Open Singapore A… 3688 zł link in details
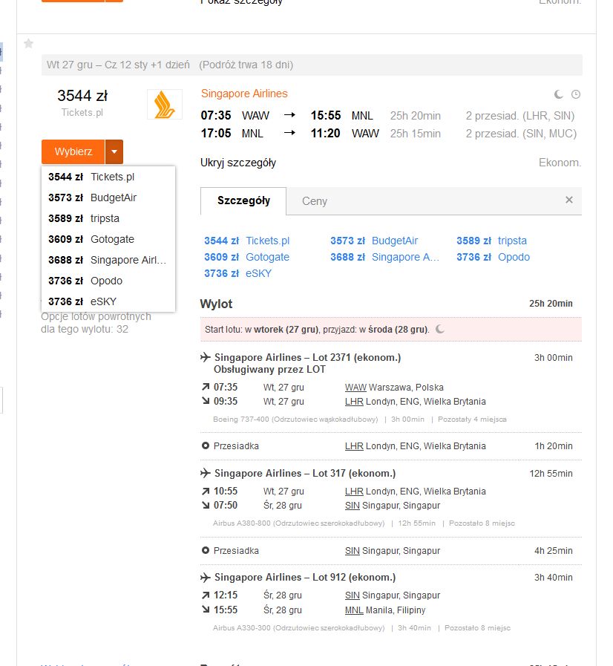 [384, 257]
